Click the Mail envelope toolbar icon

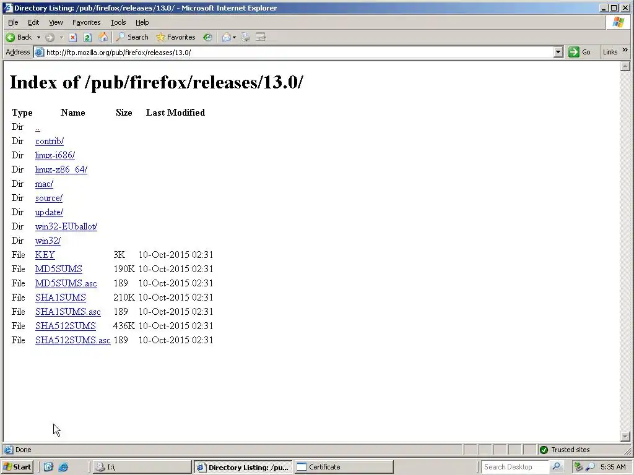tap(227, 38)
